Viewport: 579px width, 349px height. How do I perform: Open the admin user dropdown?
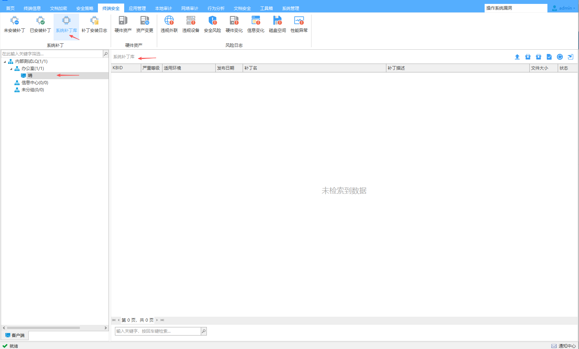564,8
